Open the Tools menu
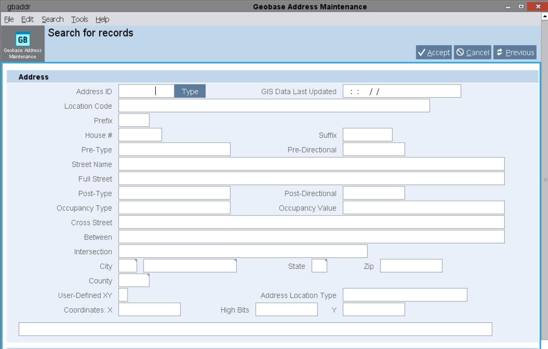The width and height of the screenshot is (548, 349). tap(80, 19)
